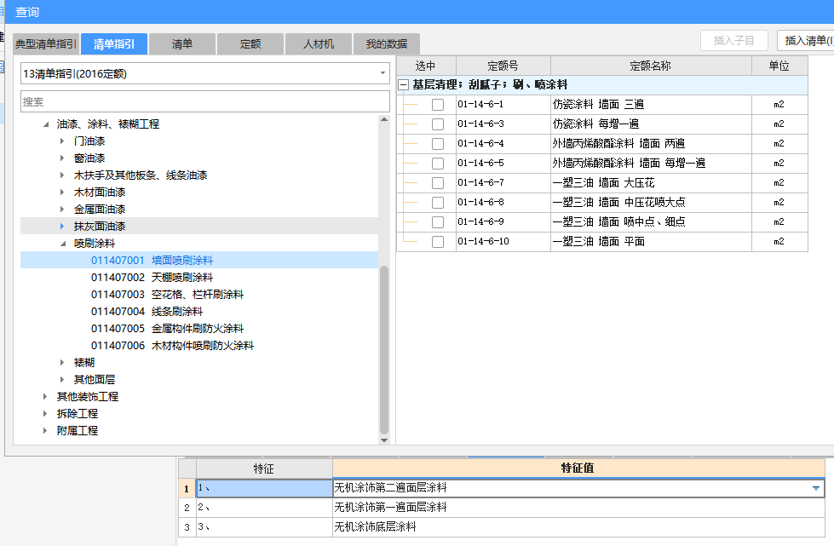The height and width of the screenshot is (546, 834).
Task: Click the 特征值 column header
Action: coord(578,468)
